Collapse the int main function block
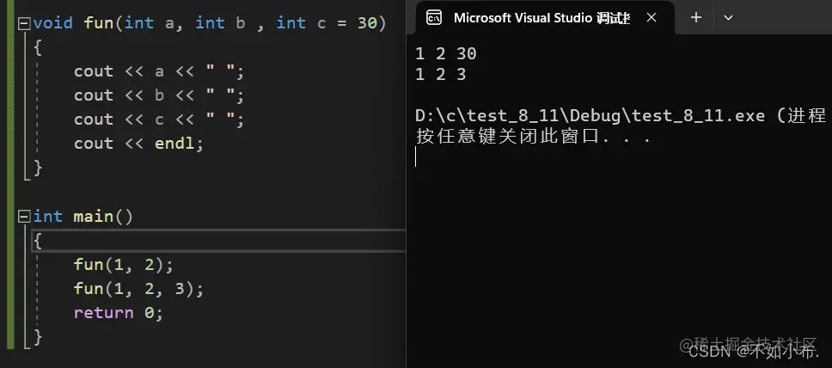Viewport: 832px width, 368px height. [24, 217]
